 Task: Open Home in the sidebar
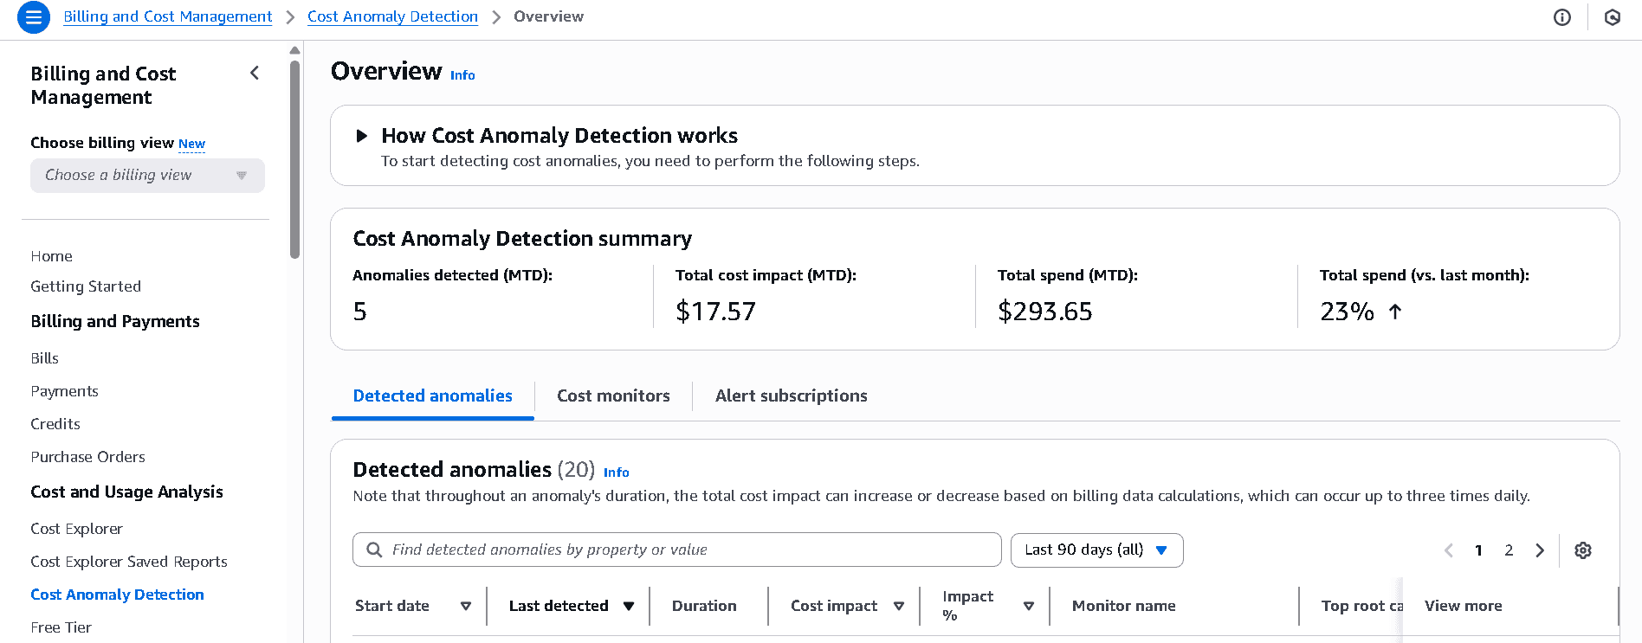[x=51, y=256]
